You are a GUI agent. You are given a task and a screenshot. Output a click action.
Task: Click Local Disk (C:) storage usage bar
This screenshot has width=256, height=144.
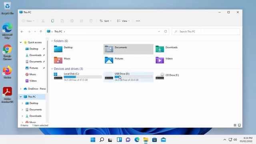pyautogui.click(x=83, y=77)
